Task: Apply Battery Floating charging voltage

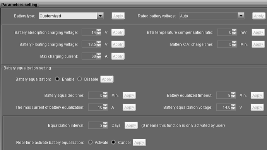Action: (118, 44)
